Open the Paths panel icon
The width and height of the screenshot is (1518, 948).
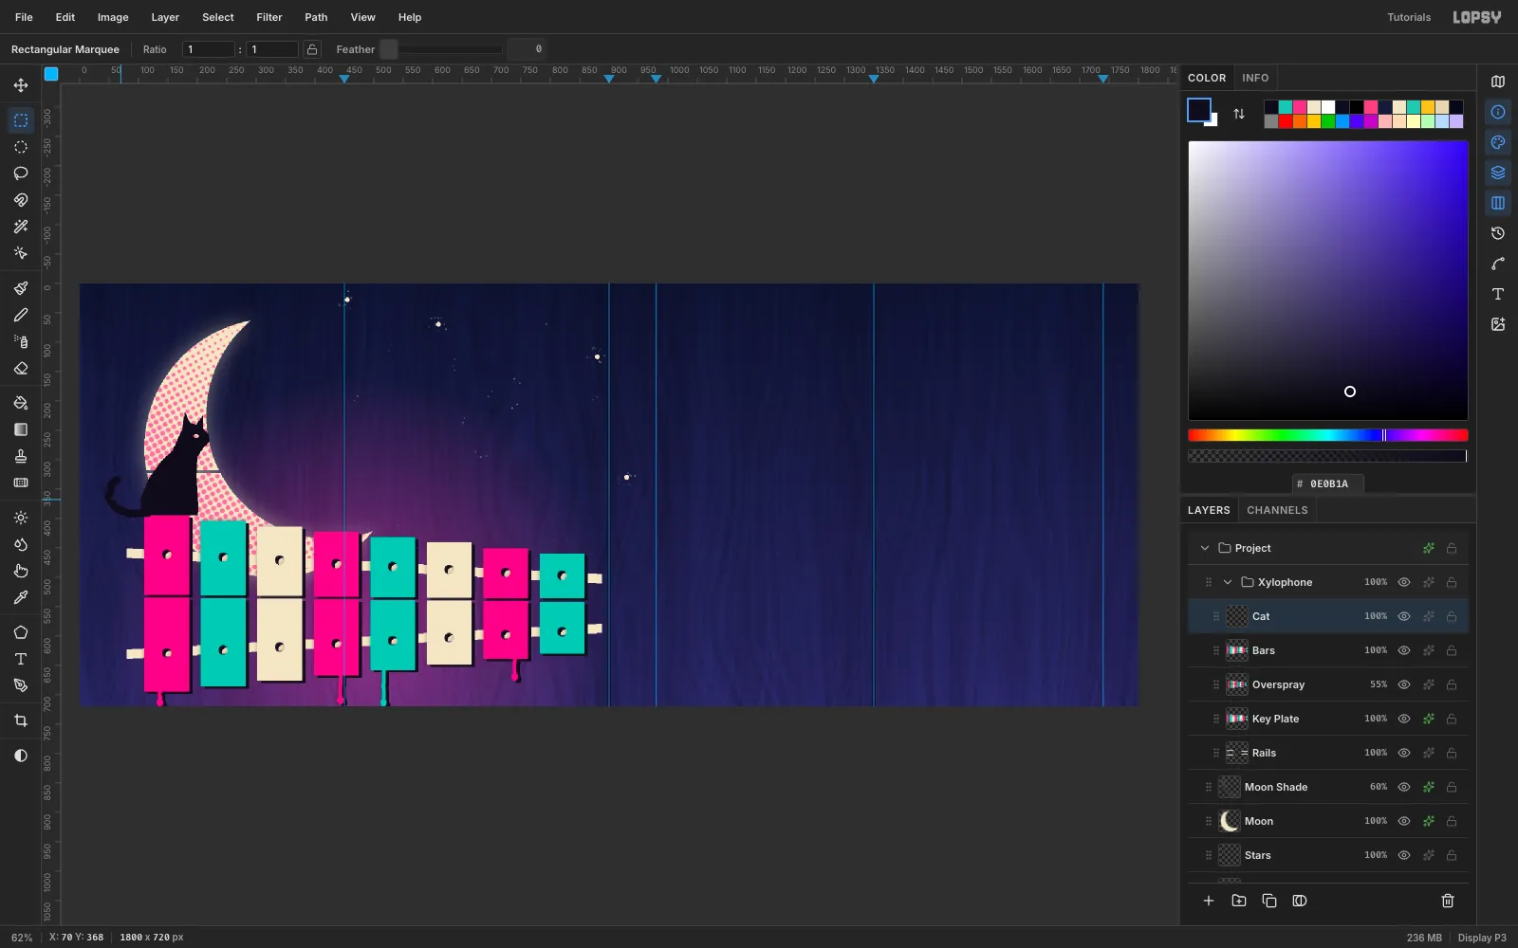pyautogui.click(x=1498, y=264)
